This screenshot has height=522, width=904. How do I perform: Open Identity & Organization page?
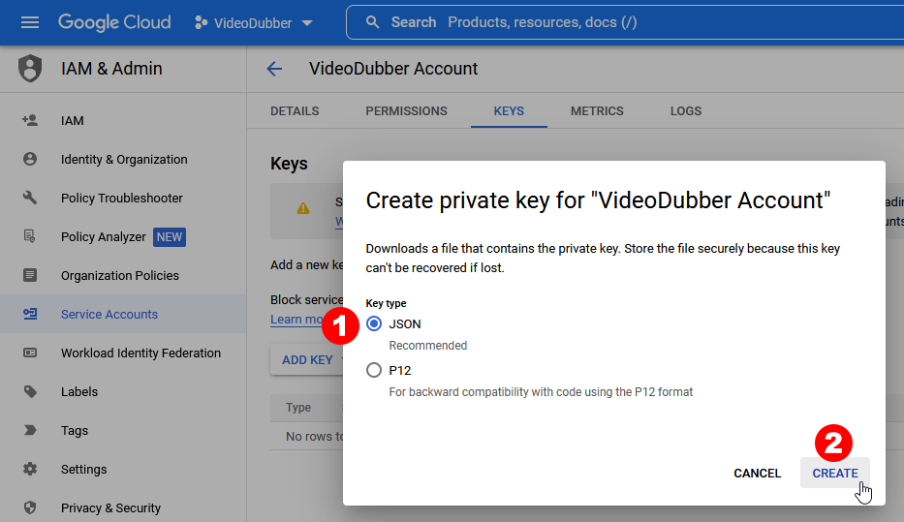click(124, 160)
